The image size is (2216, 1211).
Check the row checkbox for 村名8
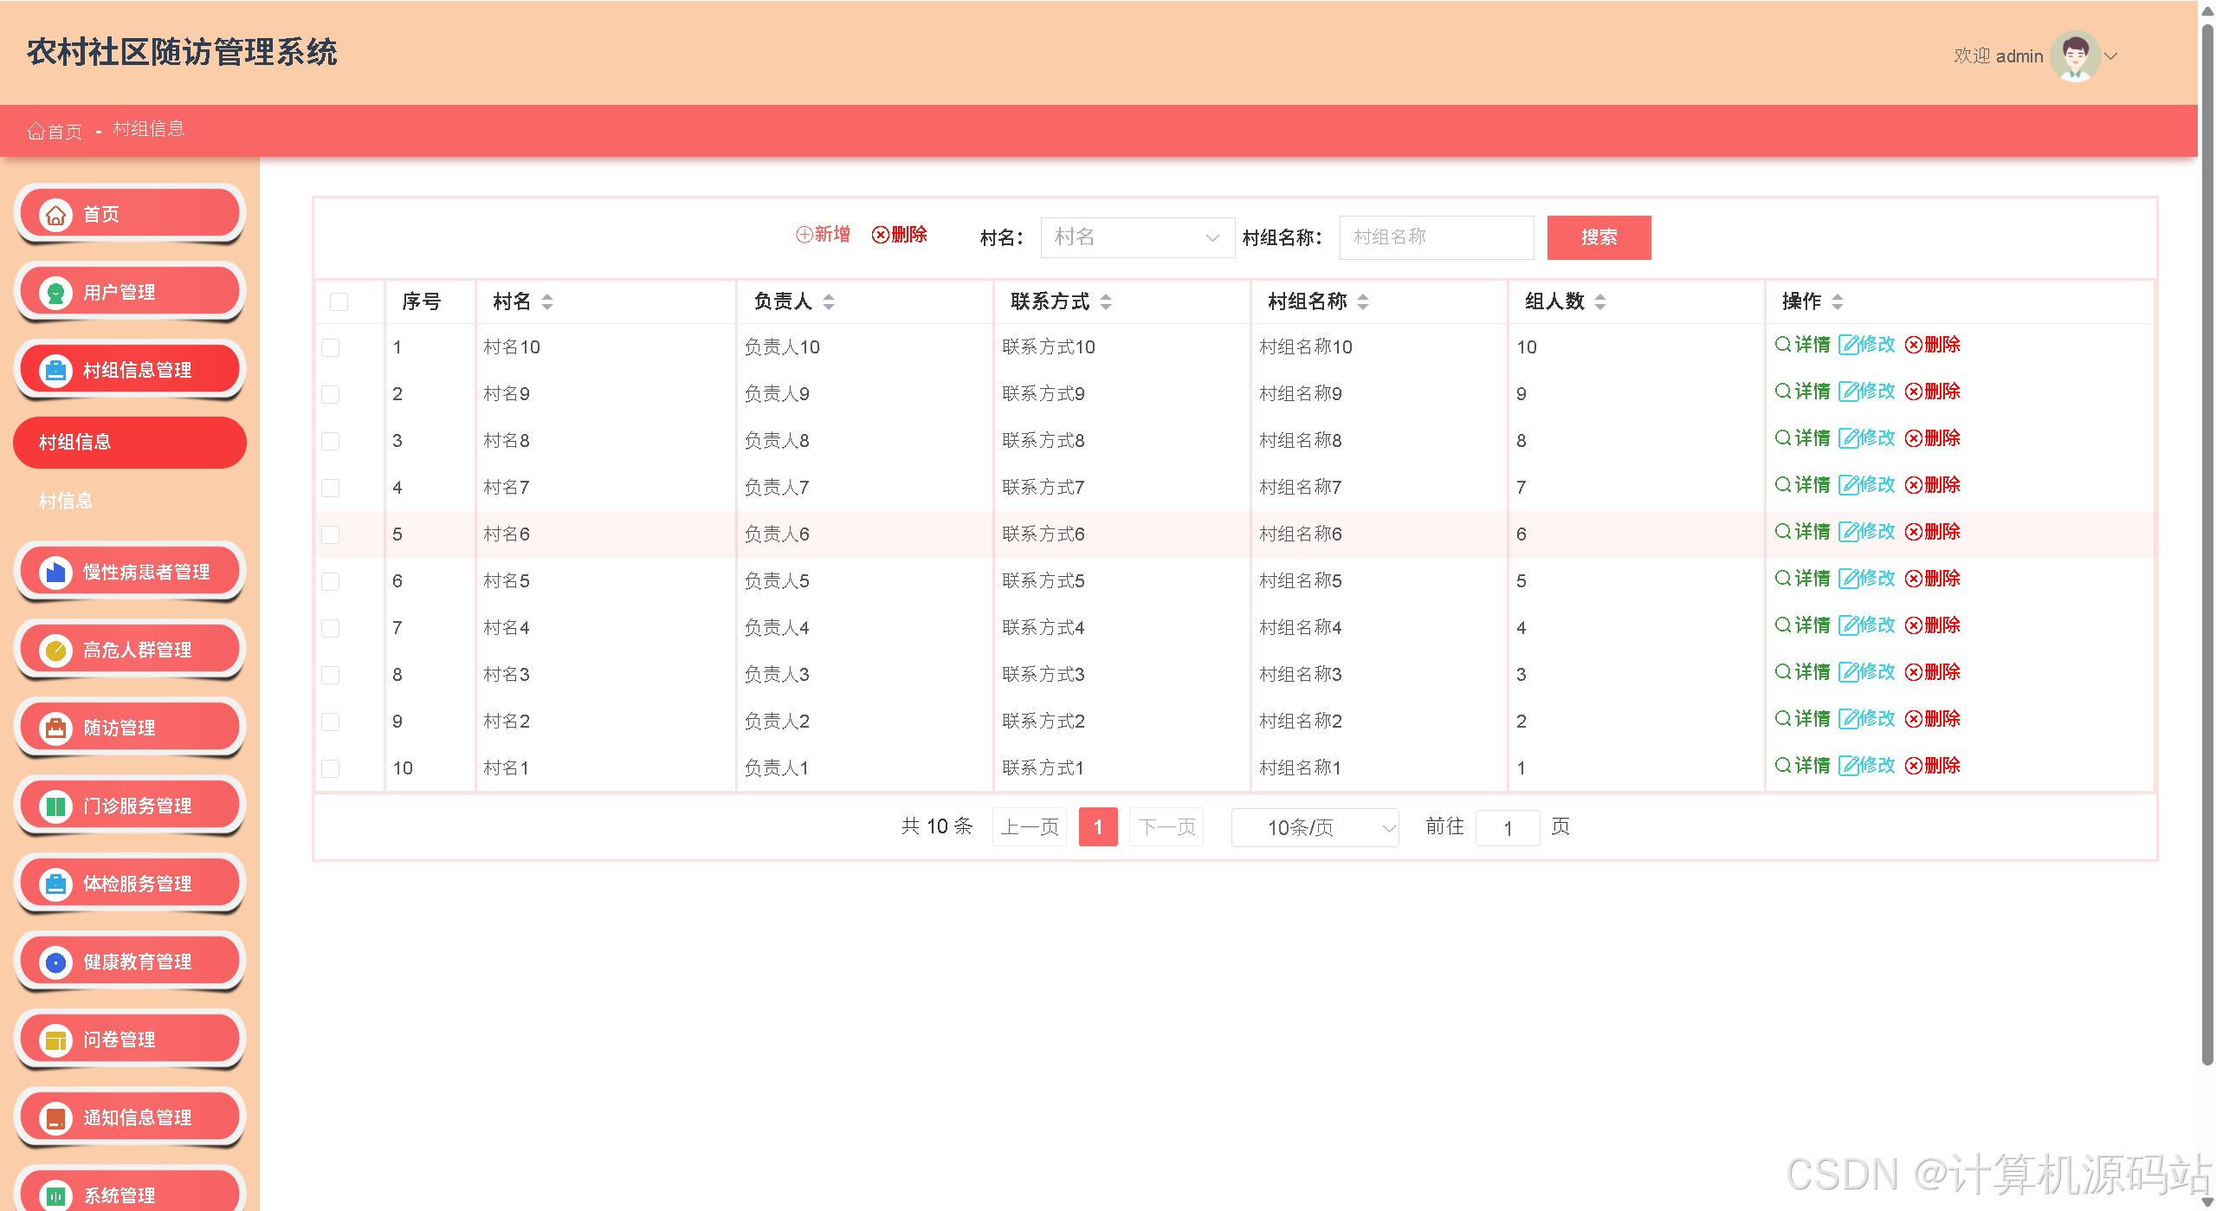pyautogui.click(x=330, y=441)
